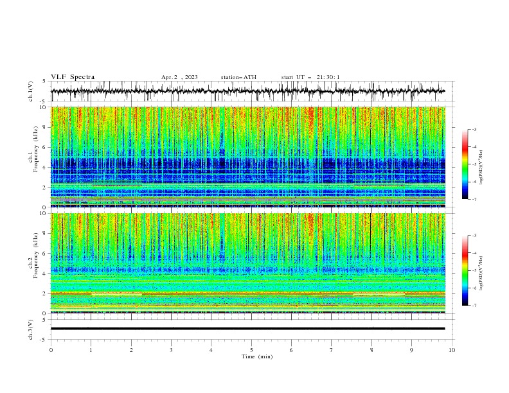Screen dimensions: 509x393
Task: Click time axis tick label "9"
Action: click(411, 350)
